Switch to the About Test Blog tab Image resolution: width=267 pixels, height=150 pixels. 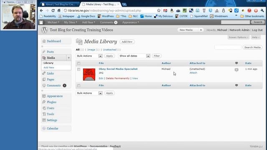pos(60,5)
